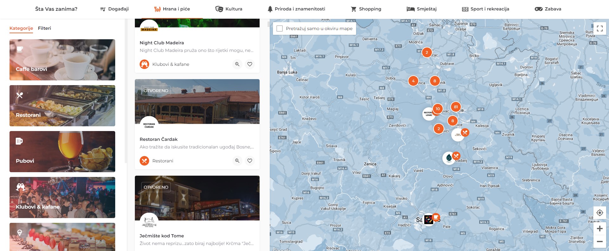Switch to the Filteri tab
Image resolution: width=609 pixels, height=251 pixels.
pos(44,28)
